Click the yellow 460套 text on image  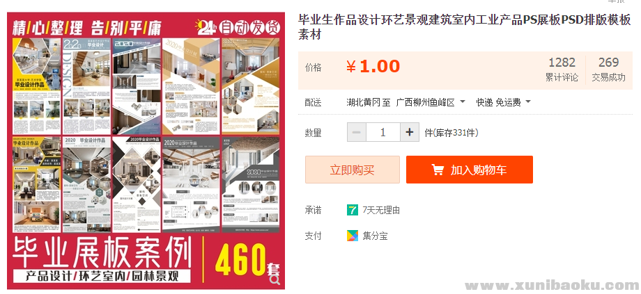point(247,260)
